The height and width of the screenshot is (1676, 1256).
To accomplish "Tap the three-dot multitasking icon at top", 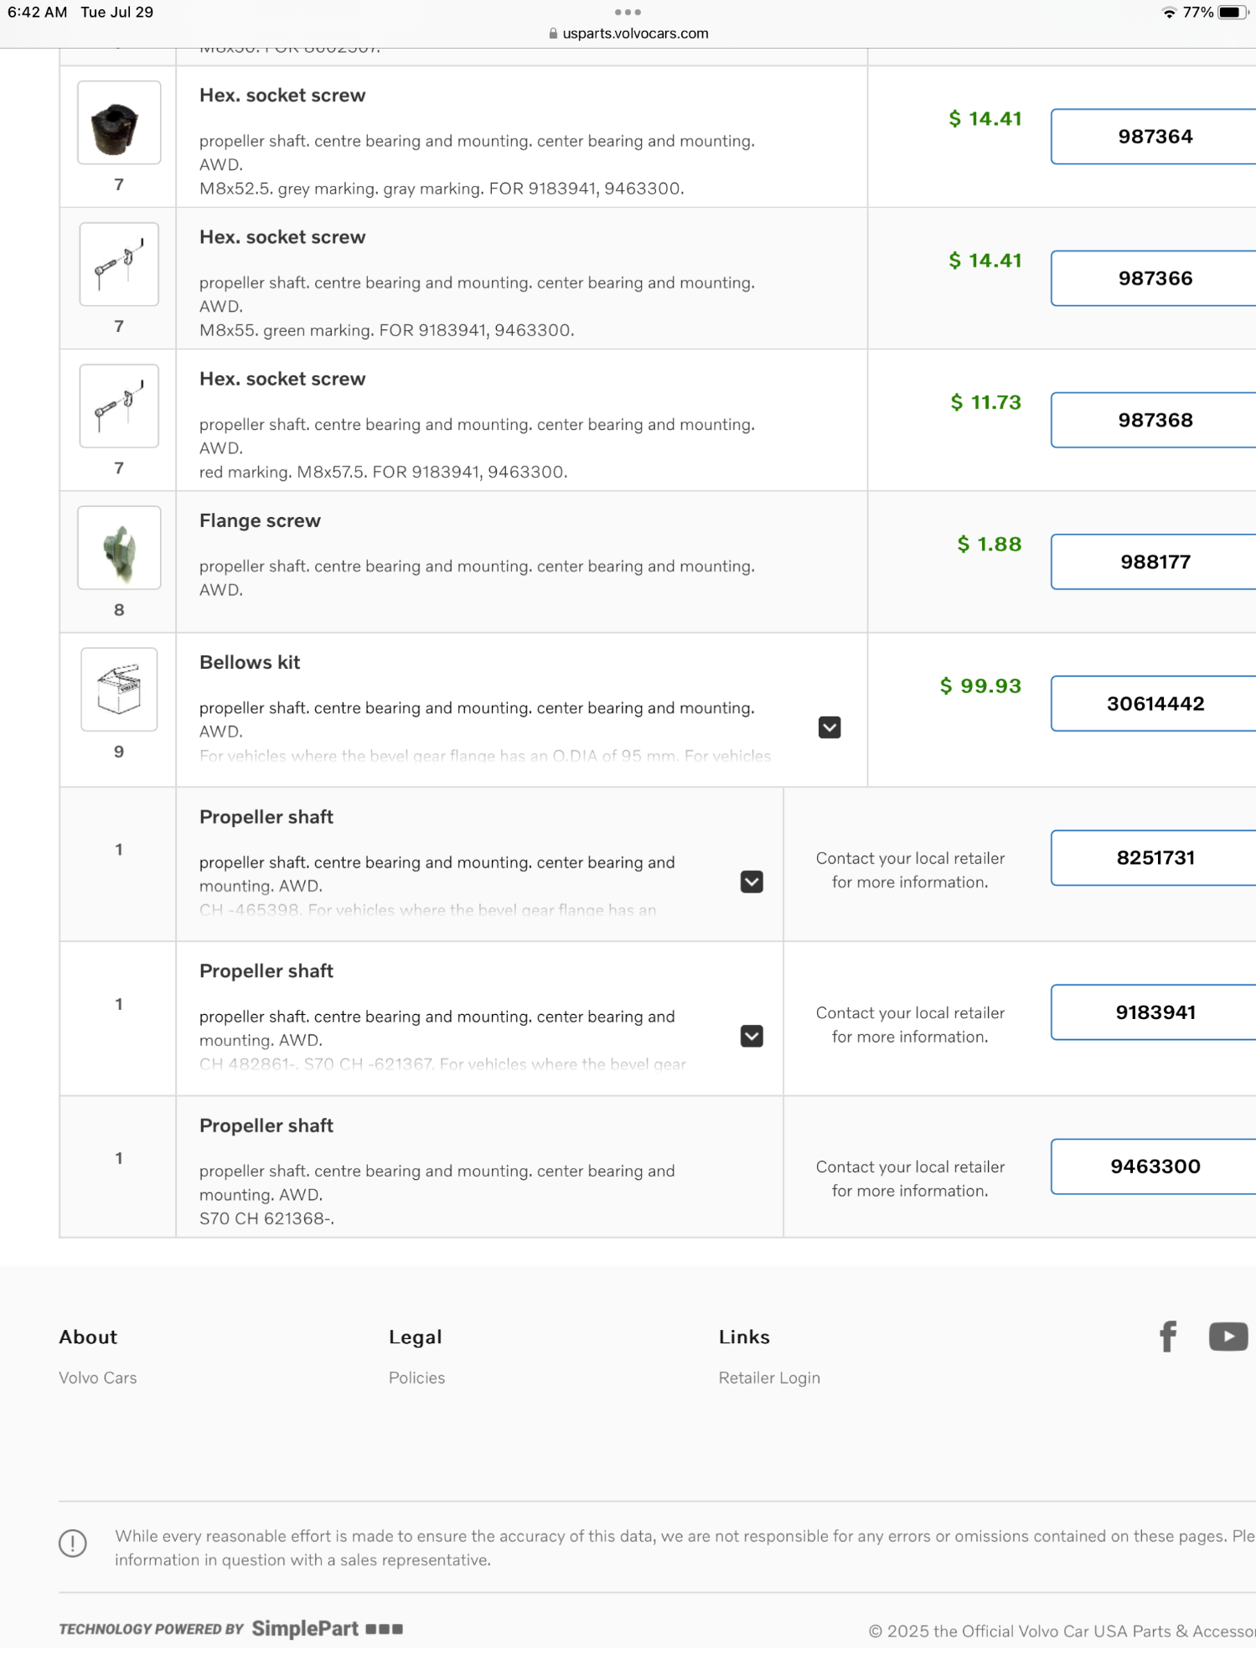I will coord(627,13).
